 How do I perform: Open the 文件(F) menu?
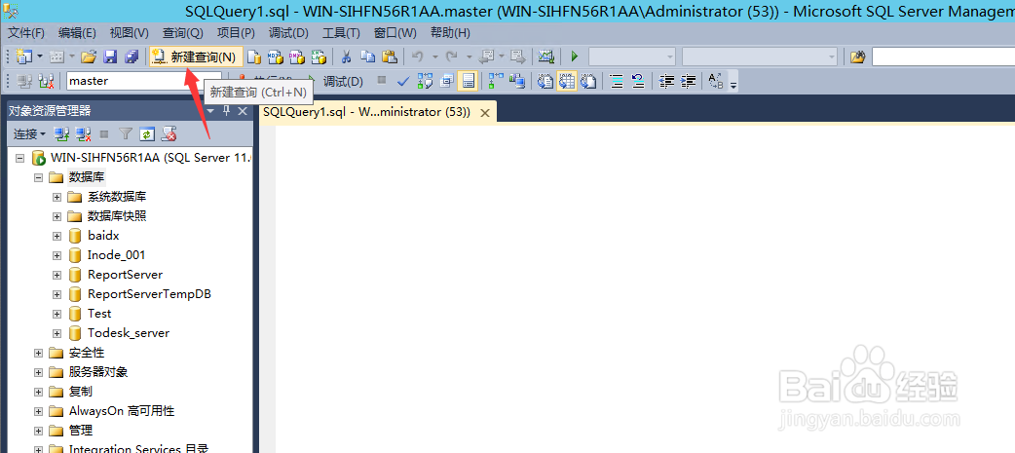click(x=26, y=32)
